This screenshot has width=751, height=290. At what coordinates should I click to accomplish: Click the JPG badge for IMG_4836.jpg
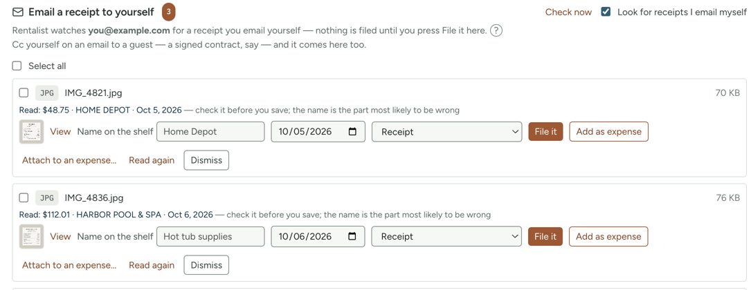pos(47,197)
